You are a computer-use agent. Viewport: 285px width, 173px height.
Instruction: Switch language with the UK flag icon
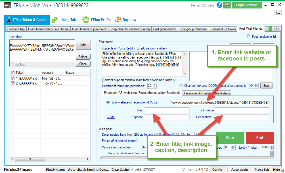[227, 5]
